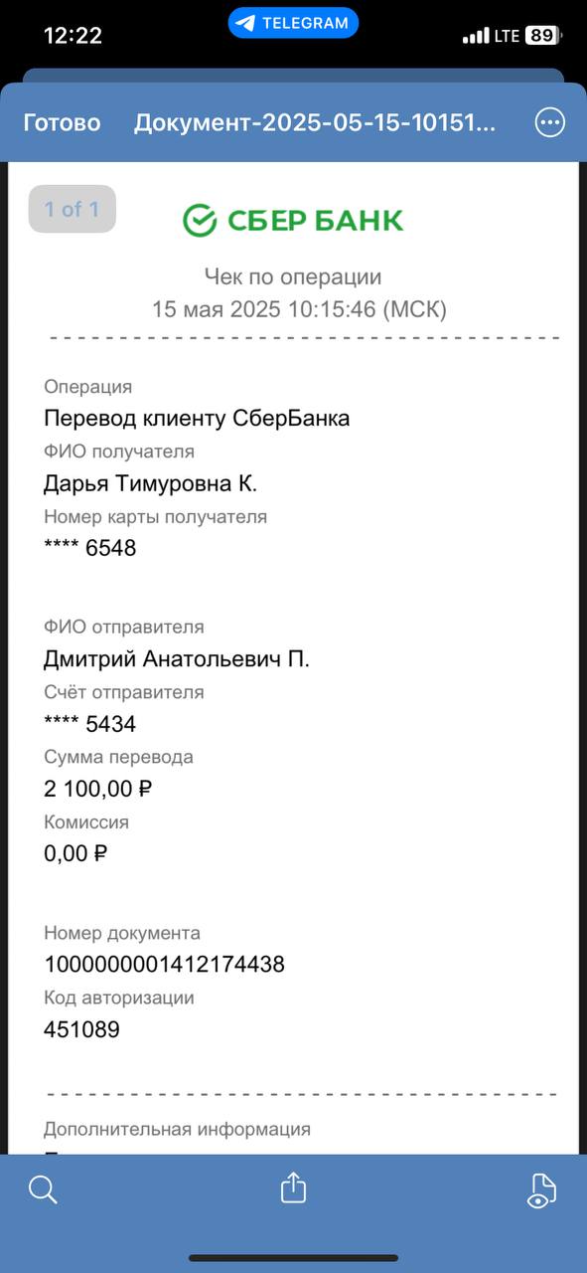Tap the 1 of 1 page indicator
Viewport: 587px width, 1273px height.
coord(72,209)
